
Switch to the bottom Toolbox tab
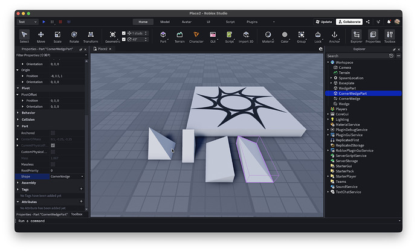(77, 214)
